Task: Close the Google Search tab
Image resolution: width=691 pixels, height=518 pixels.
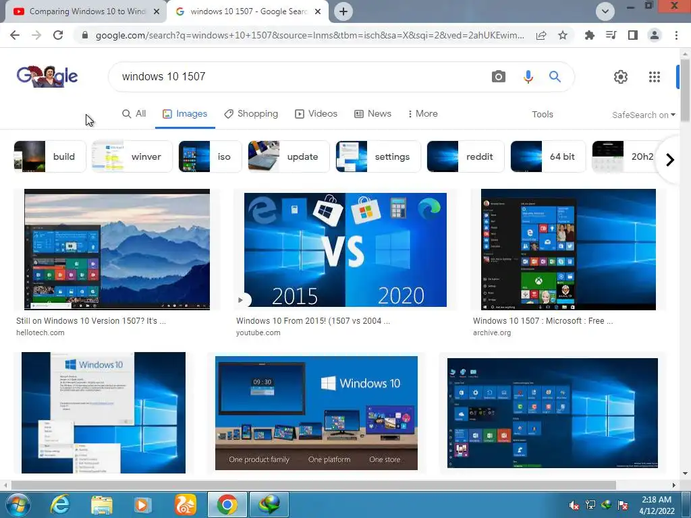Action: click(x=318, y=11)
